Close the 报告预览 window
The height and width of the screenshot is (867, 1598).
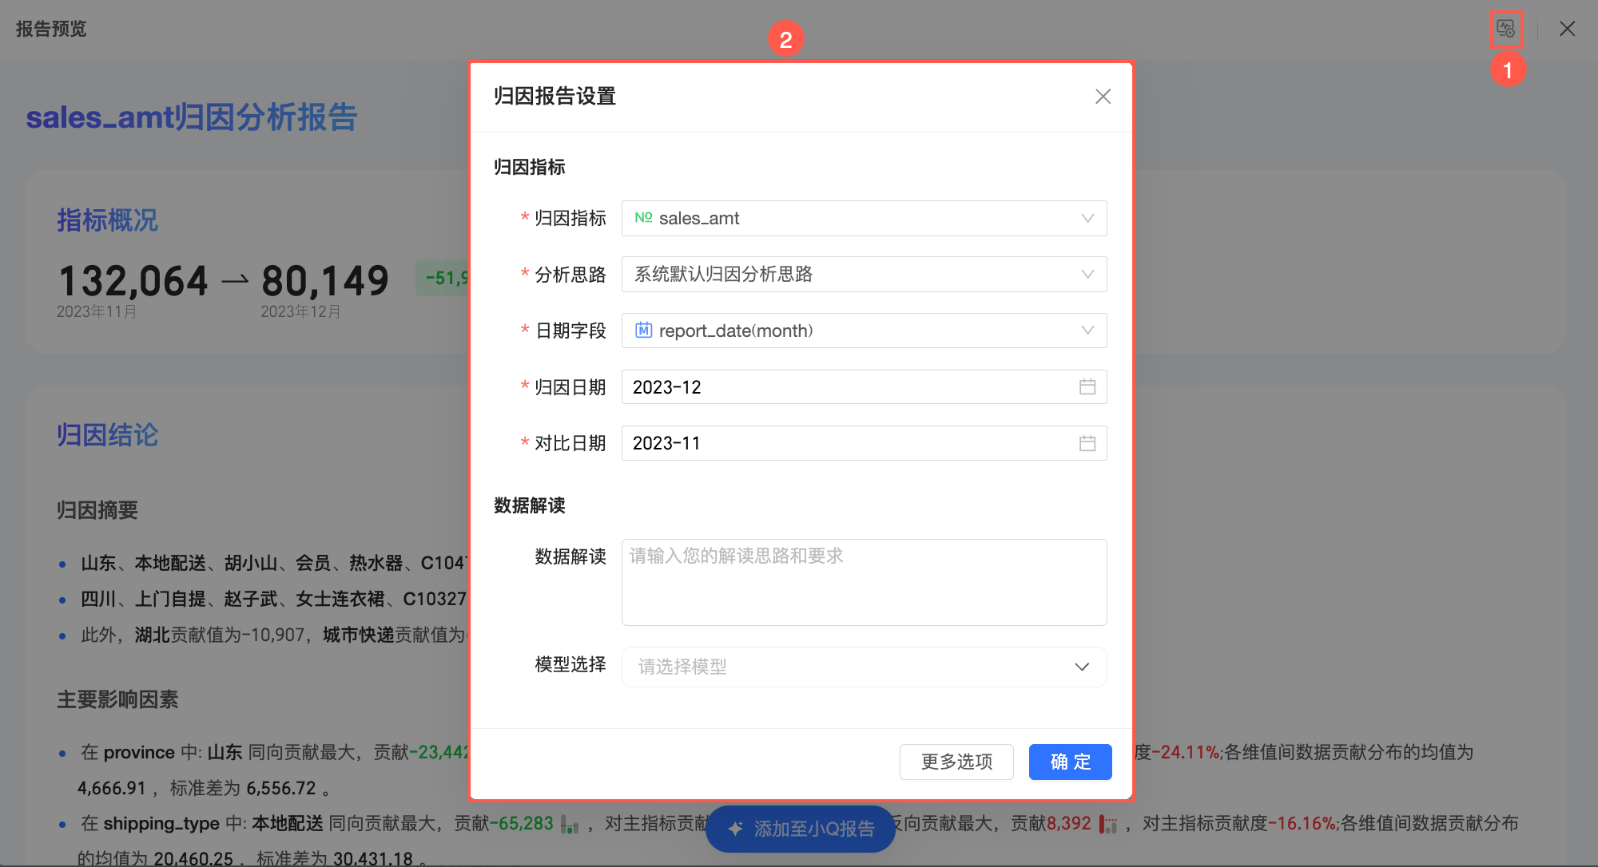pos(1567,30)
